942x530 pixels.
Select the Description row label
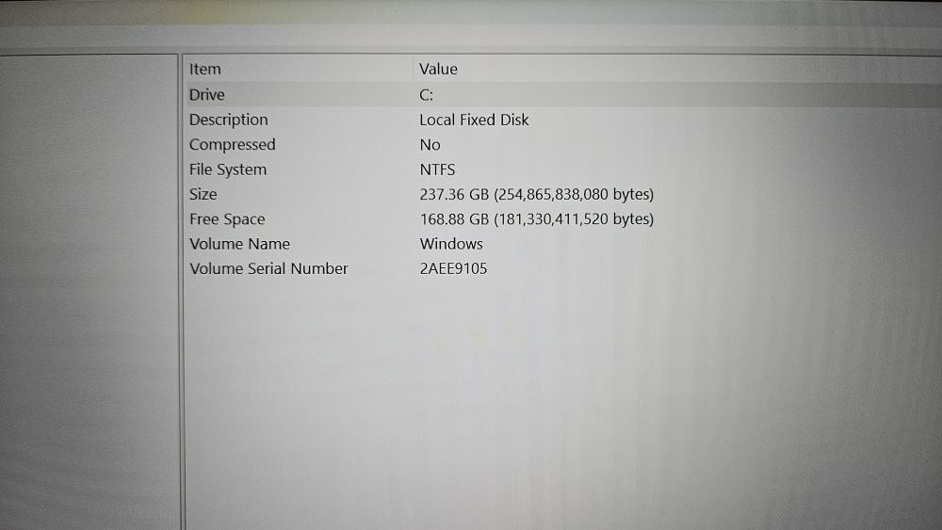[x=228, y=120]
